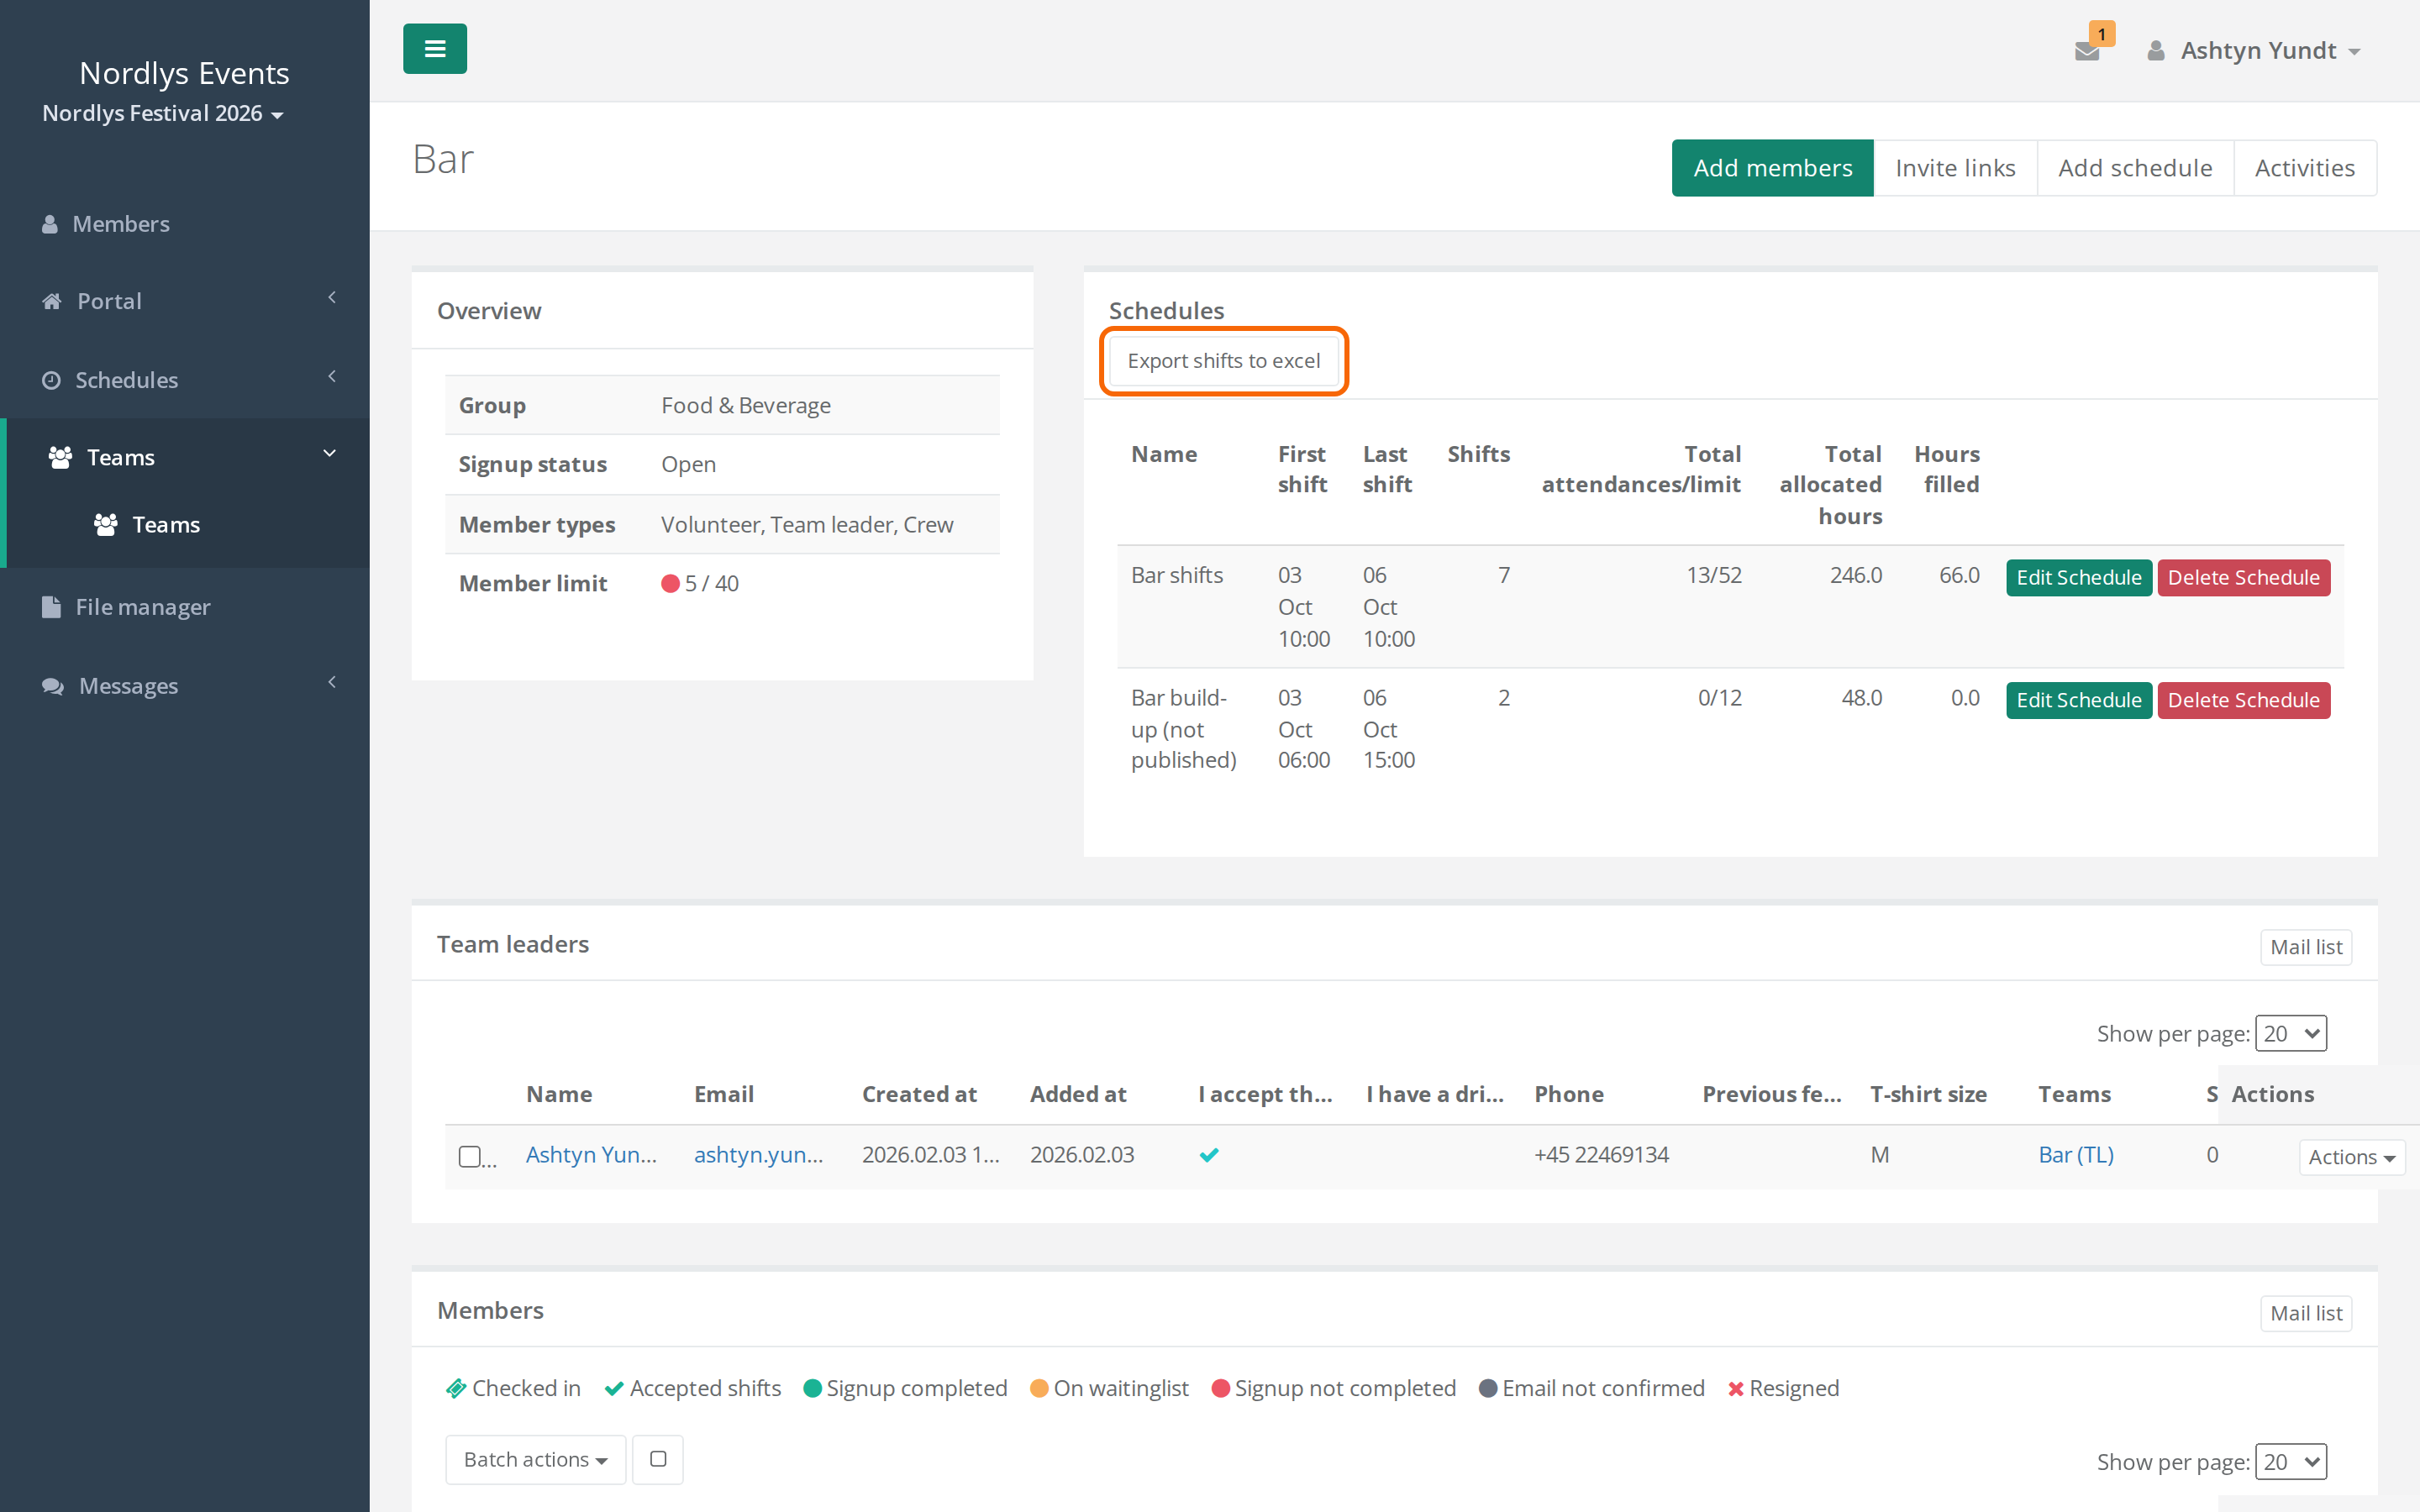Open the Bar (TL) team link
Image resolution: width=2420 pixels, height=1512 pixels.
pyautogui.click(x=2076, y=1155)
